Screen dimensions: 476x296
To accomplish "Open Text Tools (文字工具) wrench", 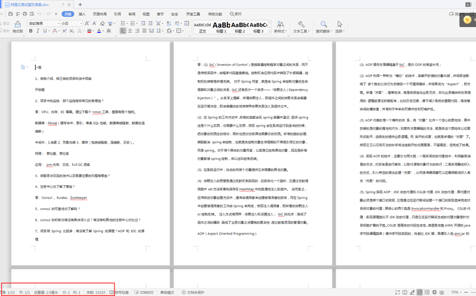I will point(301,27).
